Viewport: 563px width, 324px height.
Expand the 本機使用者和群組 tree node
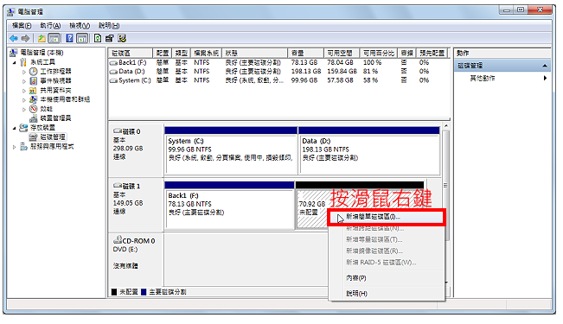coord(24,99)
